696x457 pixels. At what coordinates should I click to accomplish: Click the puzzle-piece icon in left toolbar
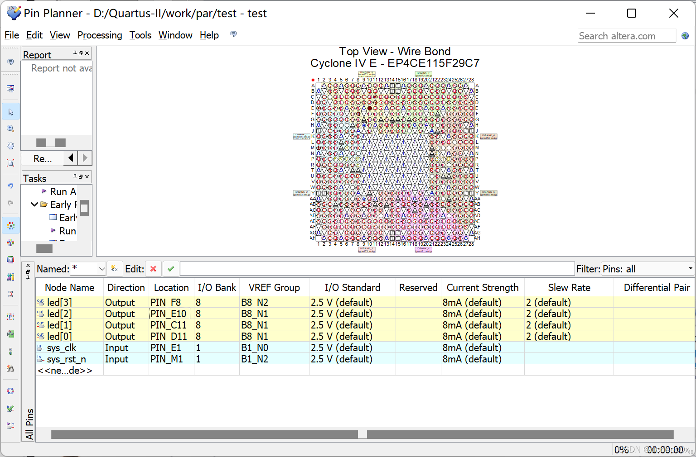(x=10, y=277)
